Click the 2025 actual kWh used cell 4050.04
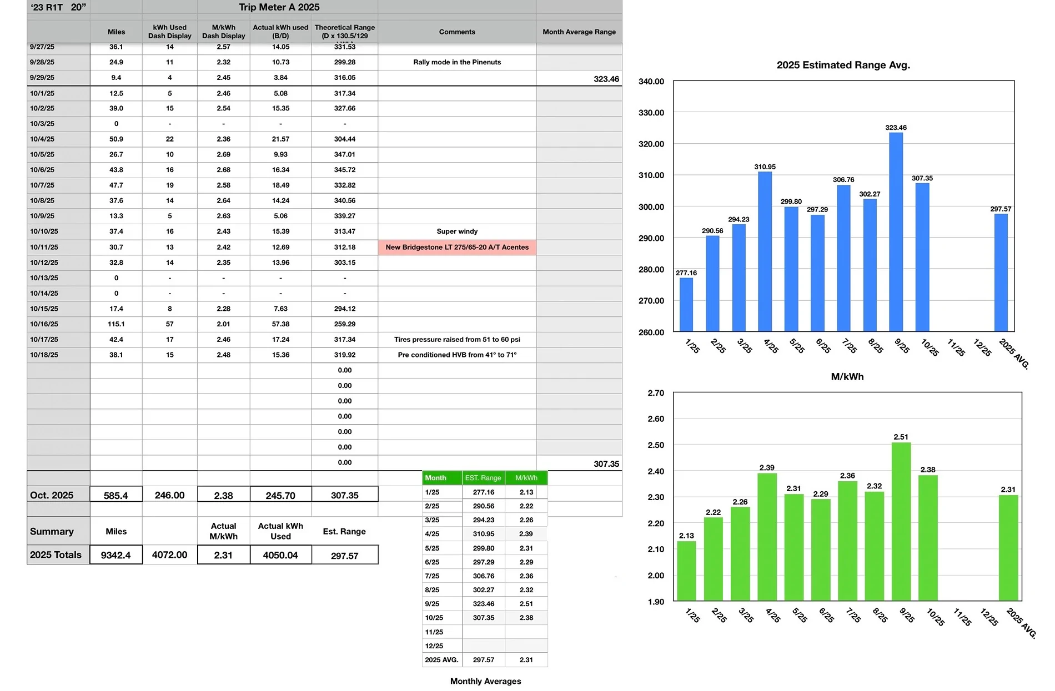Viewport: 1055px width, 691px height. tap(280, 554)
